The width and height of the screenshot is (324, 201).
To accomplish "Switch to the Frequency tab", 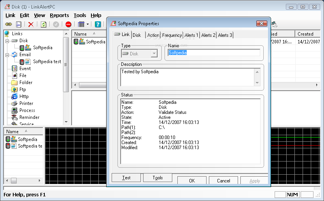I will click(172, 35).
